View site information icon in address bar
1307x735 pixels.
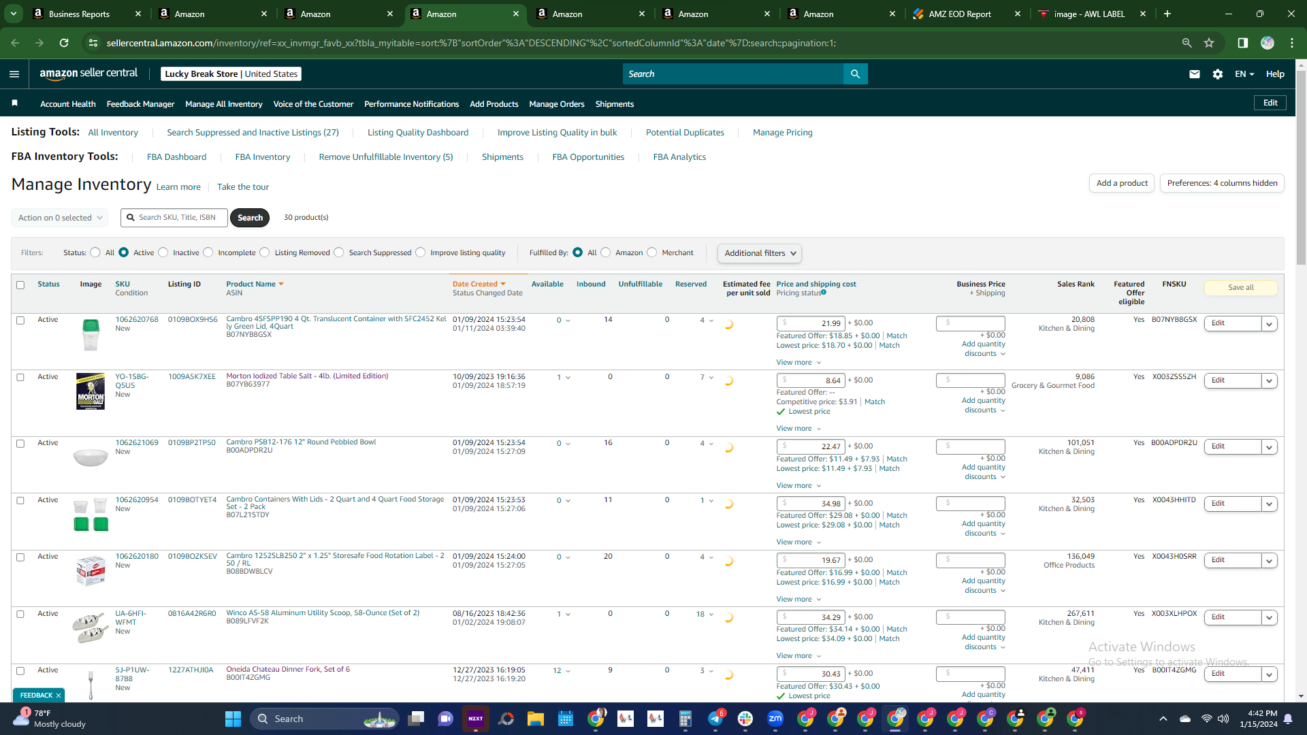pyautogui.click(x=93, y=43)
